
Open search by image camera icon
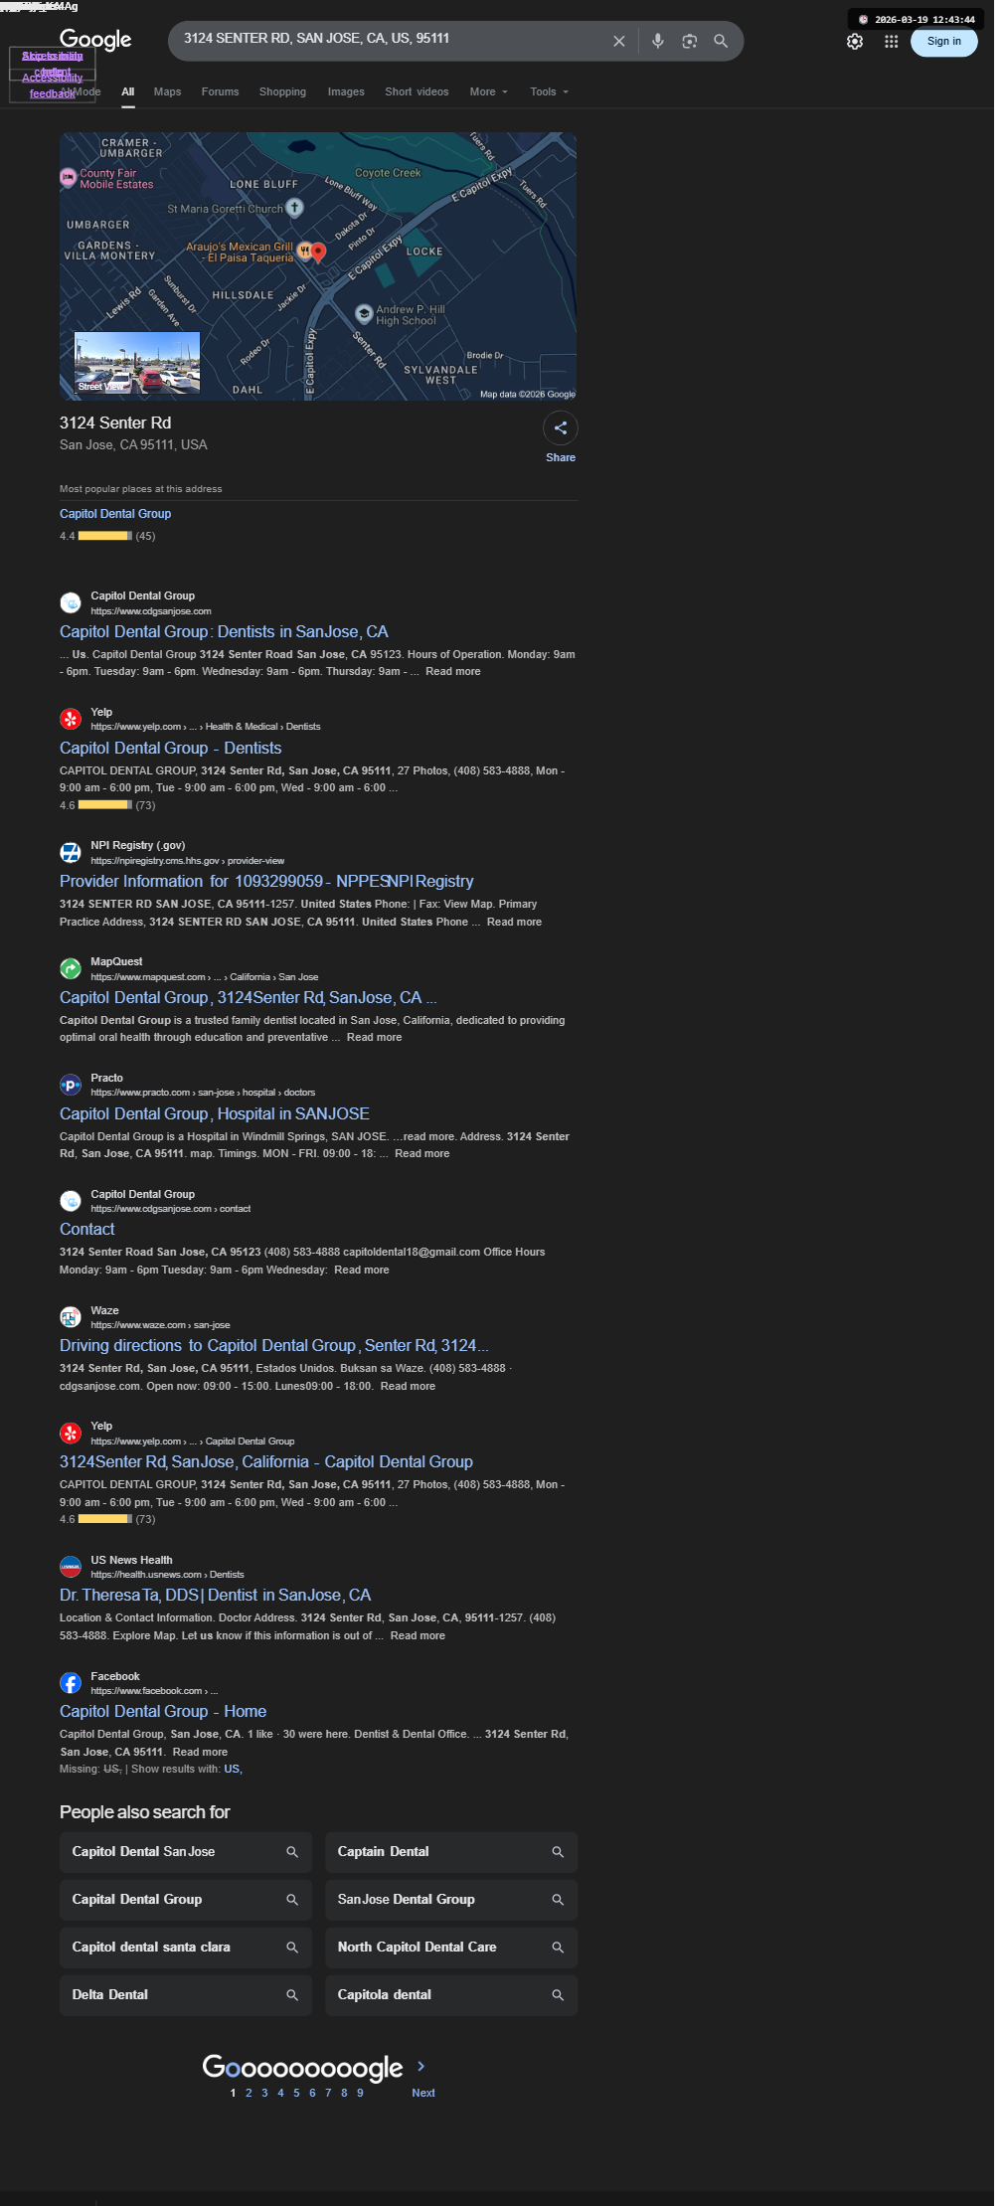pyautogui.click(x=690, y=41)
